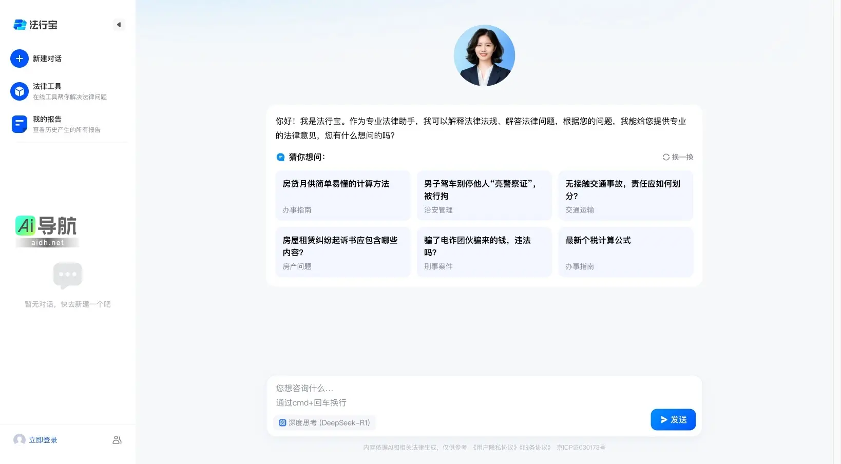Click the assistant avatar photo
The height and width of the screenshot is (464, 841).
484,55
